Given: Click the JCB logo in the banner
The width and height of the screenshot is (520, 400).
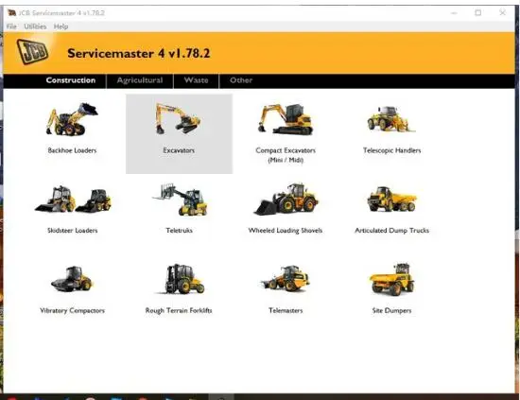Looking at the screenshot, I should point(32,52).
